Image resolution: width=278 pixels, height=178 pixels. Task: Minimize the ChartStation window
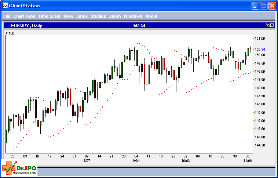(256, 6)
